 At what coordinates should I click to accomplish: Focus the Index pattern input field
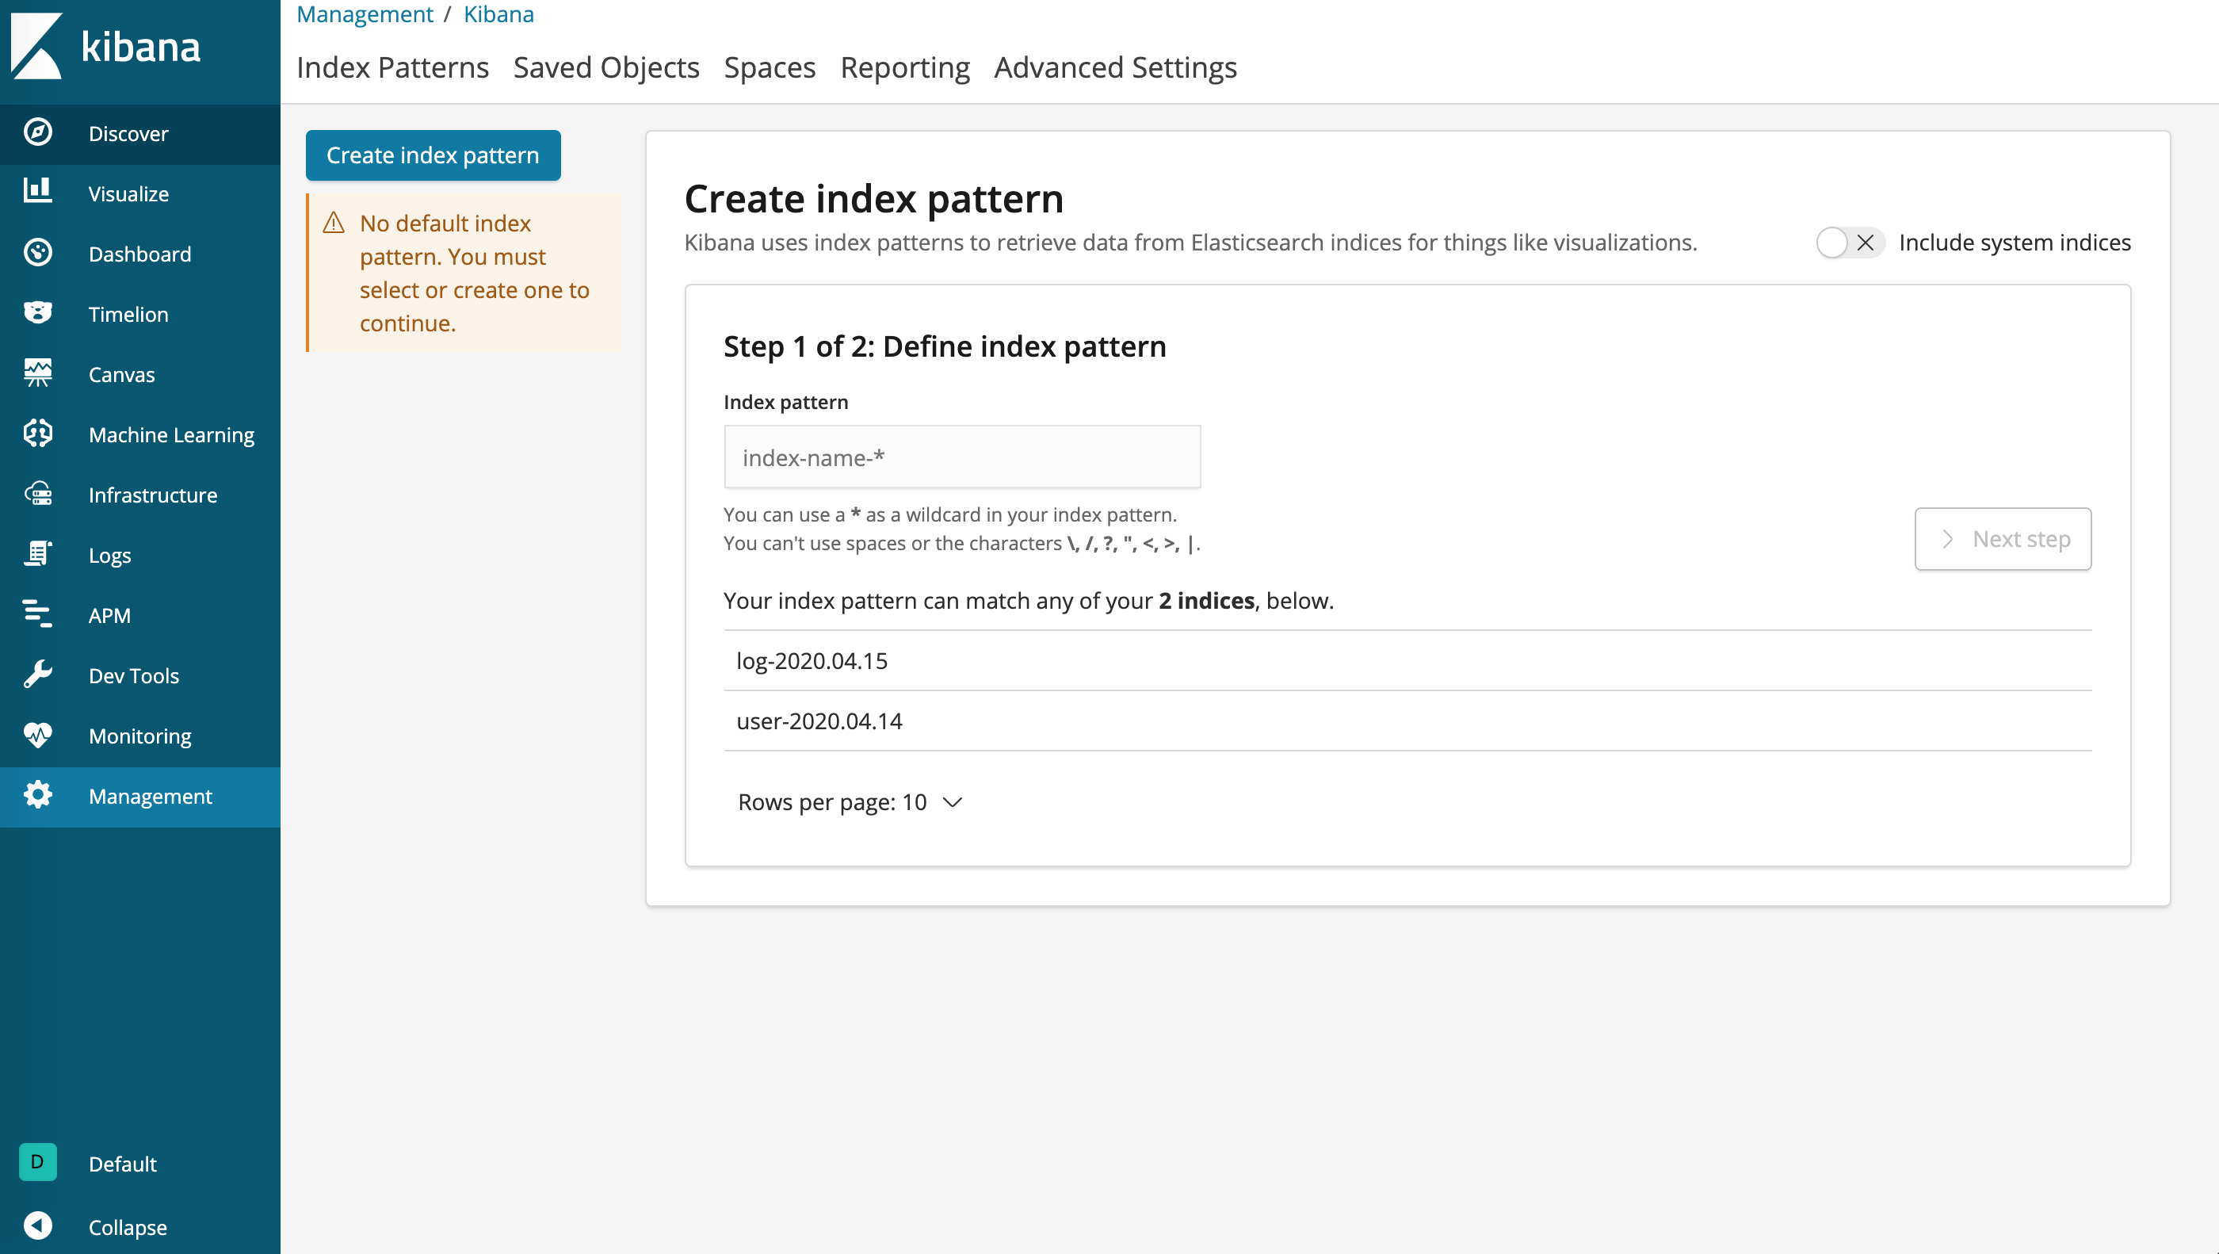961,457
